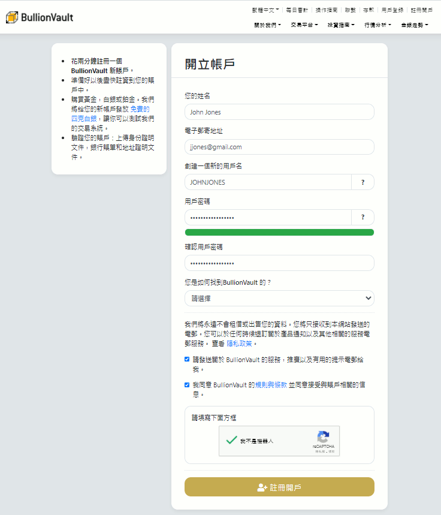Click the username help question mark

pos(363,182)
